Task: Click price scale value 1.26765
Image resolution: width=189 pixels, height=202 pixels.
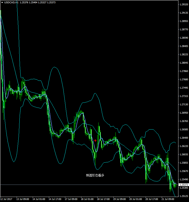Action: point(184,121)
